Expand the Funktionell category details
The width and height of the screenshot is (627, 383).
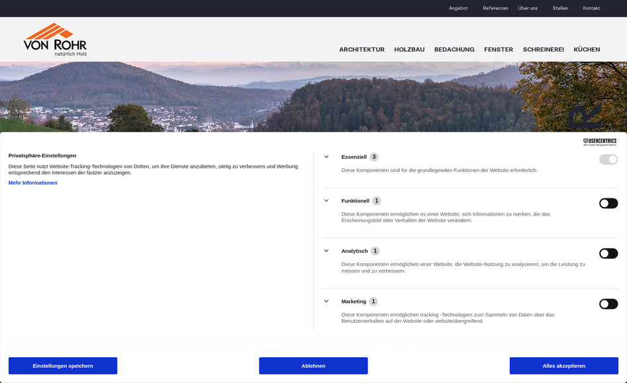(326, 200)
